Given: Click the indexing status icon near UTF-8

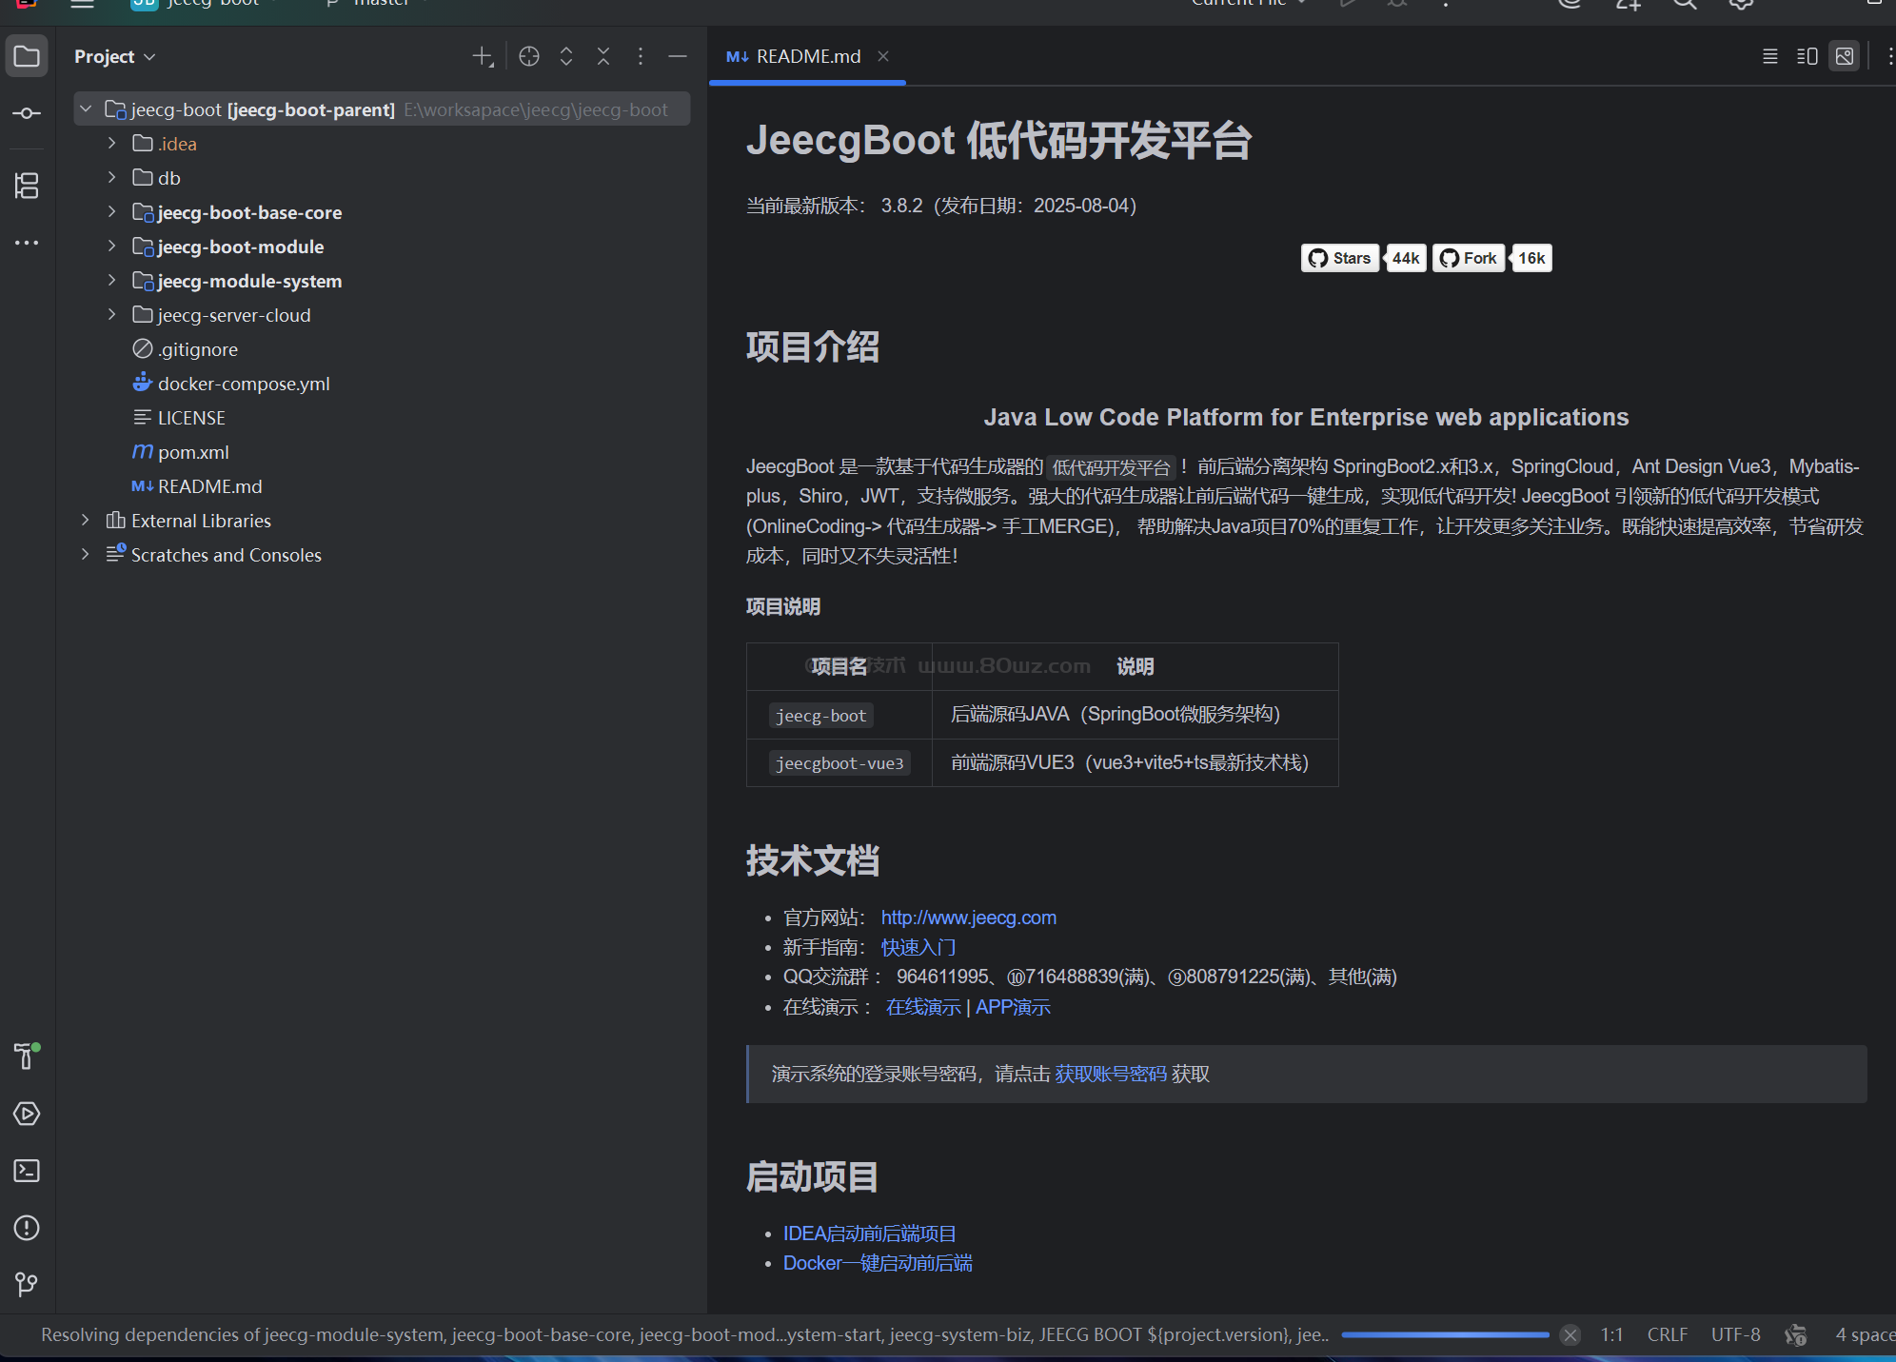Looking at the screenshot, I should pyautogui.click(x=1795, y=1335).
